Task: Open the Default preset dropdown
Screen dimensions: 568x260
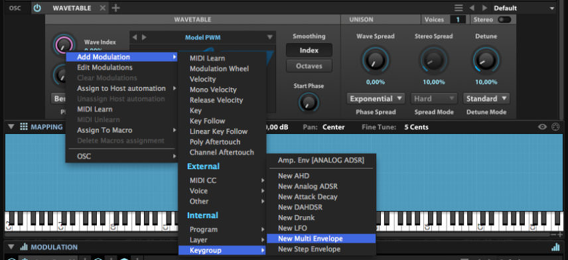Action: [524, 8]
